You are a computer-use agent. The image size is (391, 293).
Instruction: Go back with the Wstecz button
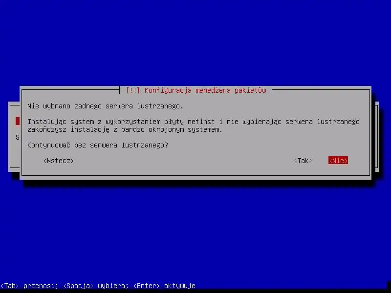click(59, 161)
